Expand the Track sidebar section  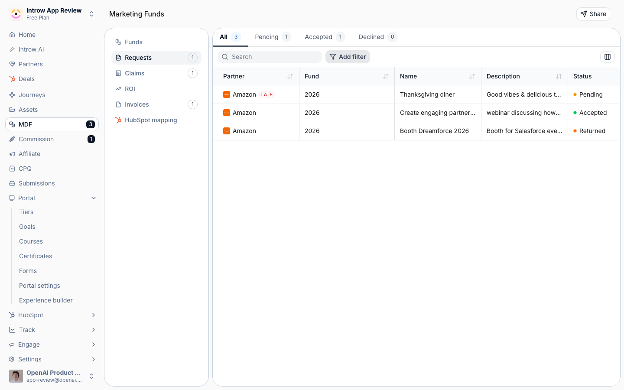94,330
